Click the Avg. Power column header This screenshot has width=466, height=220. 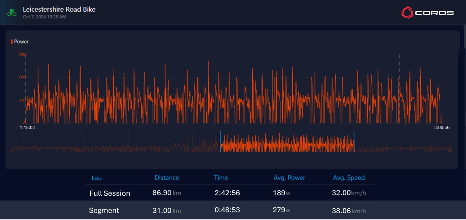[x=289, y=178]
